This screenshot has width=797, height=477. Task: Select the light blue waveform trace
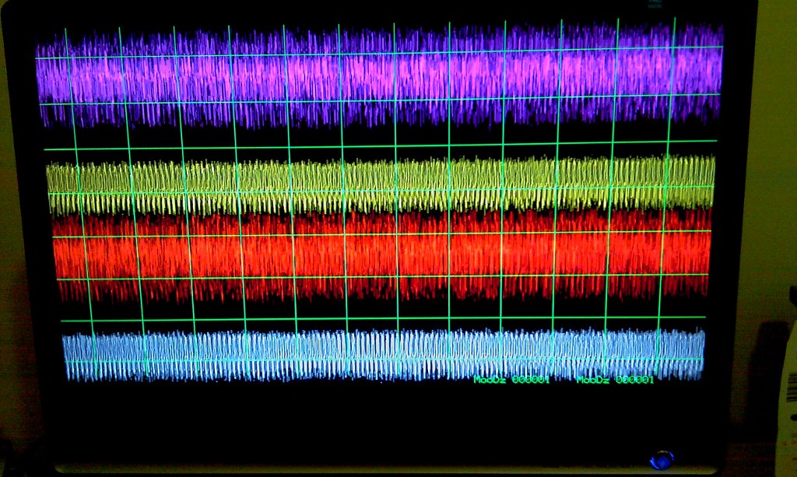point(384,355)
